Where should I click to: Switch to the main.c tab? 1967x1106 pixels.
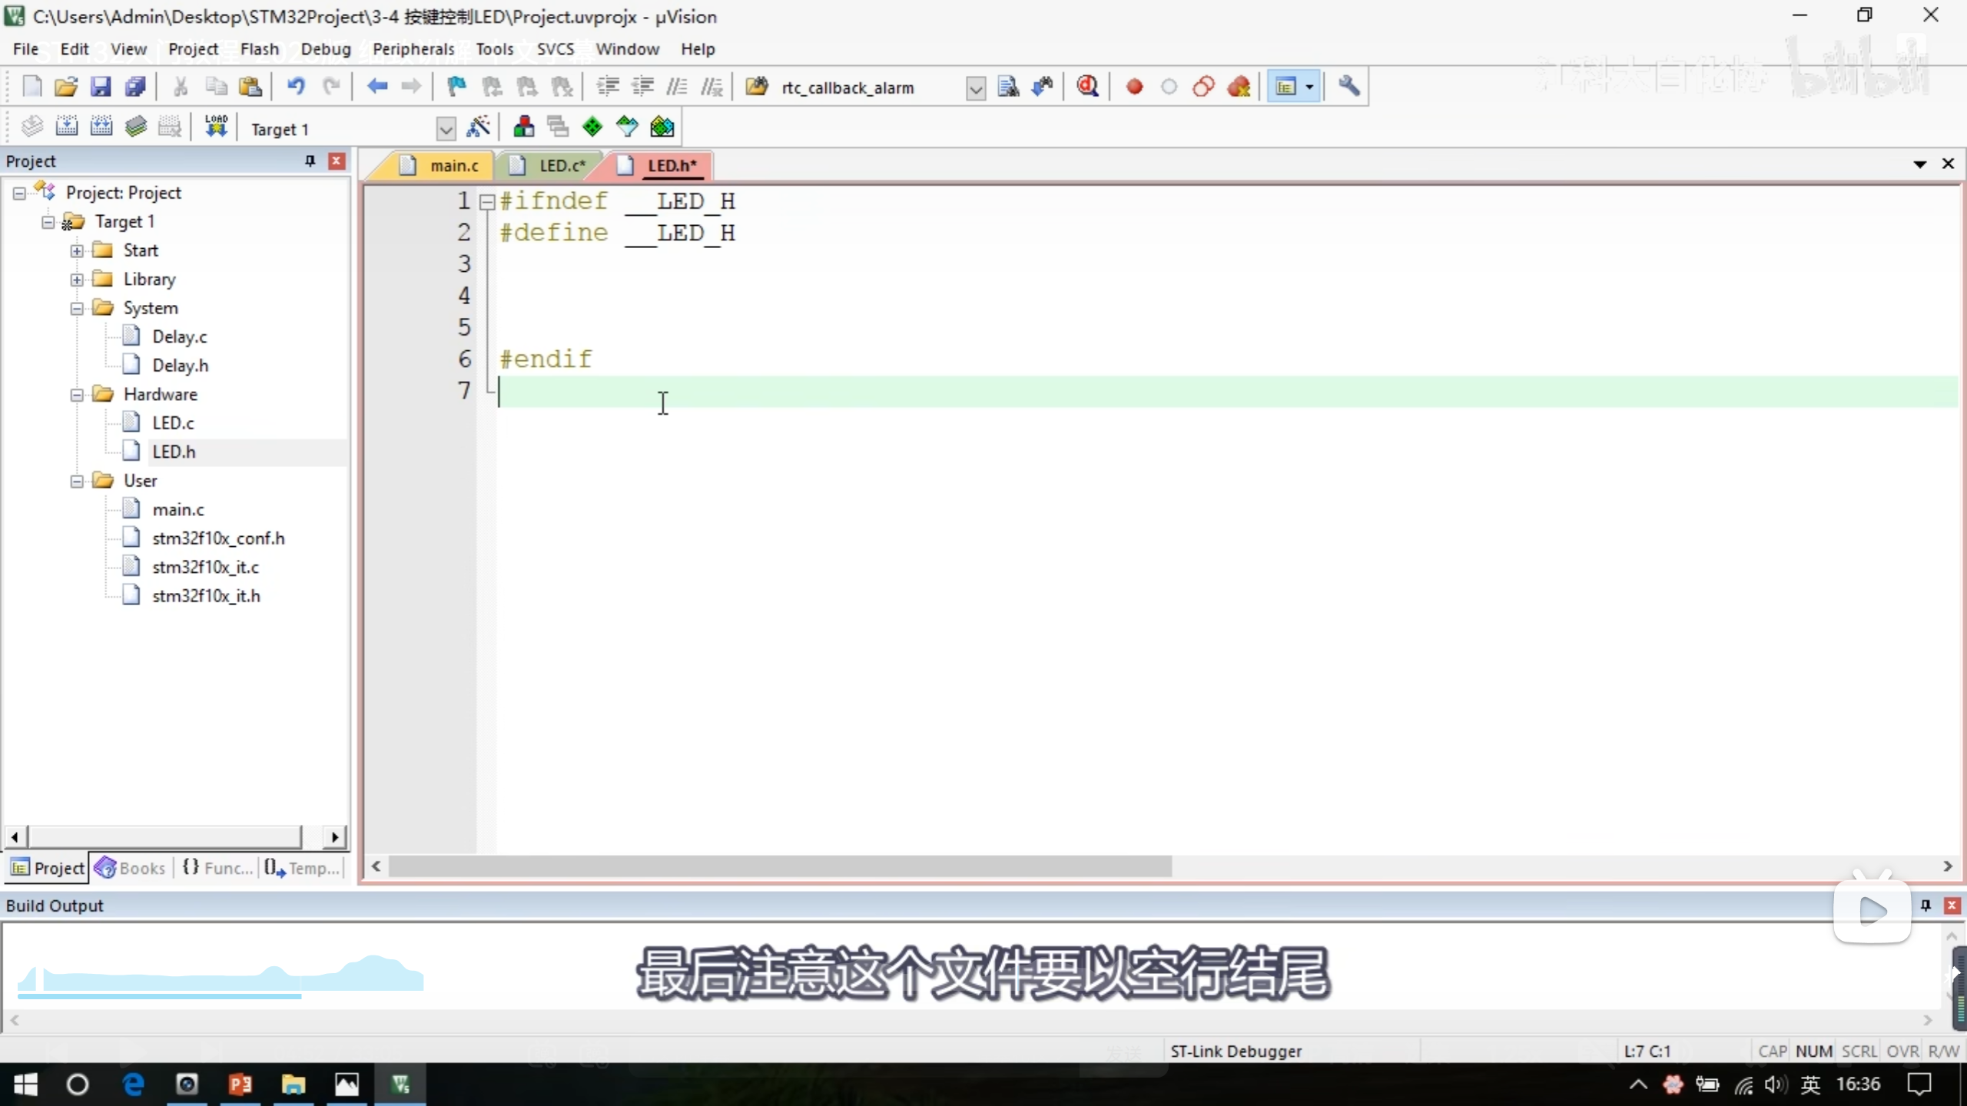pyautogui.click(x=453, y=165)
